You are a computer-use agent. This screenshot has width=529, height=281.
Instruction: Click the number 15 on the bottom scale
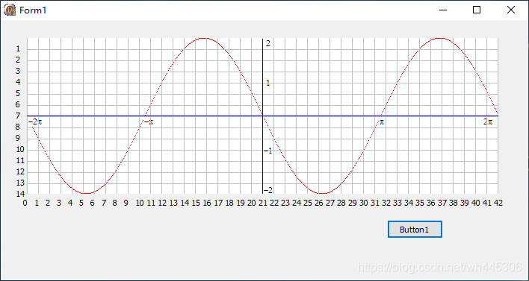coord(196,203)
